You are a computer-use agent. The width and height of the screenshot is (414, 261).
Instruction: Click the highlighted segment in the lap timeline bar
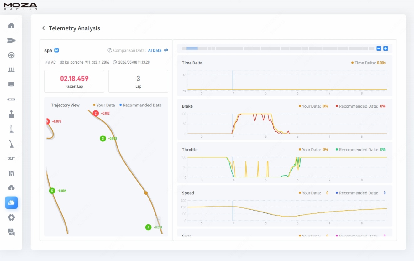(192, 49)
